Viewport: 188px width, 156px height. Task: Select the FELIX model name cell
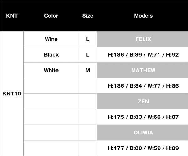(143, 39)
